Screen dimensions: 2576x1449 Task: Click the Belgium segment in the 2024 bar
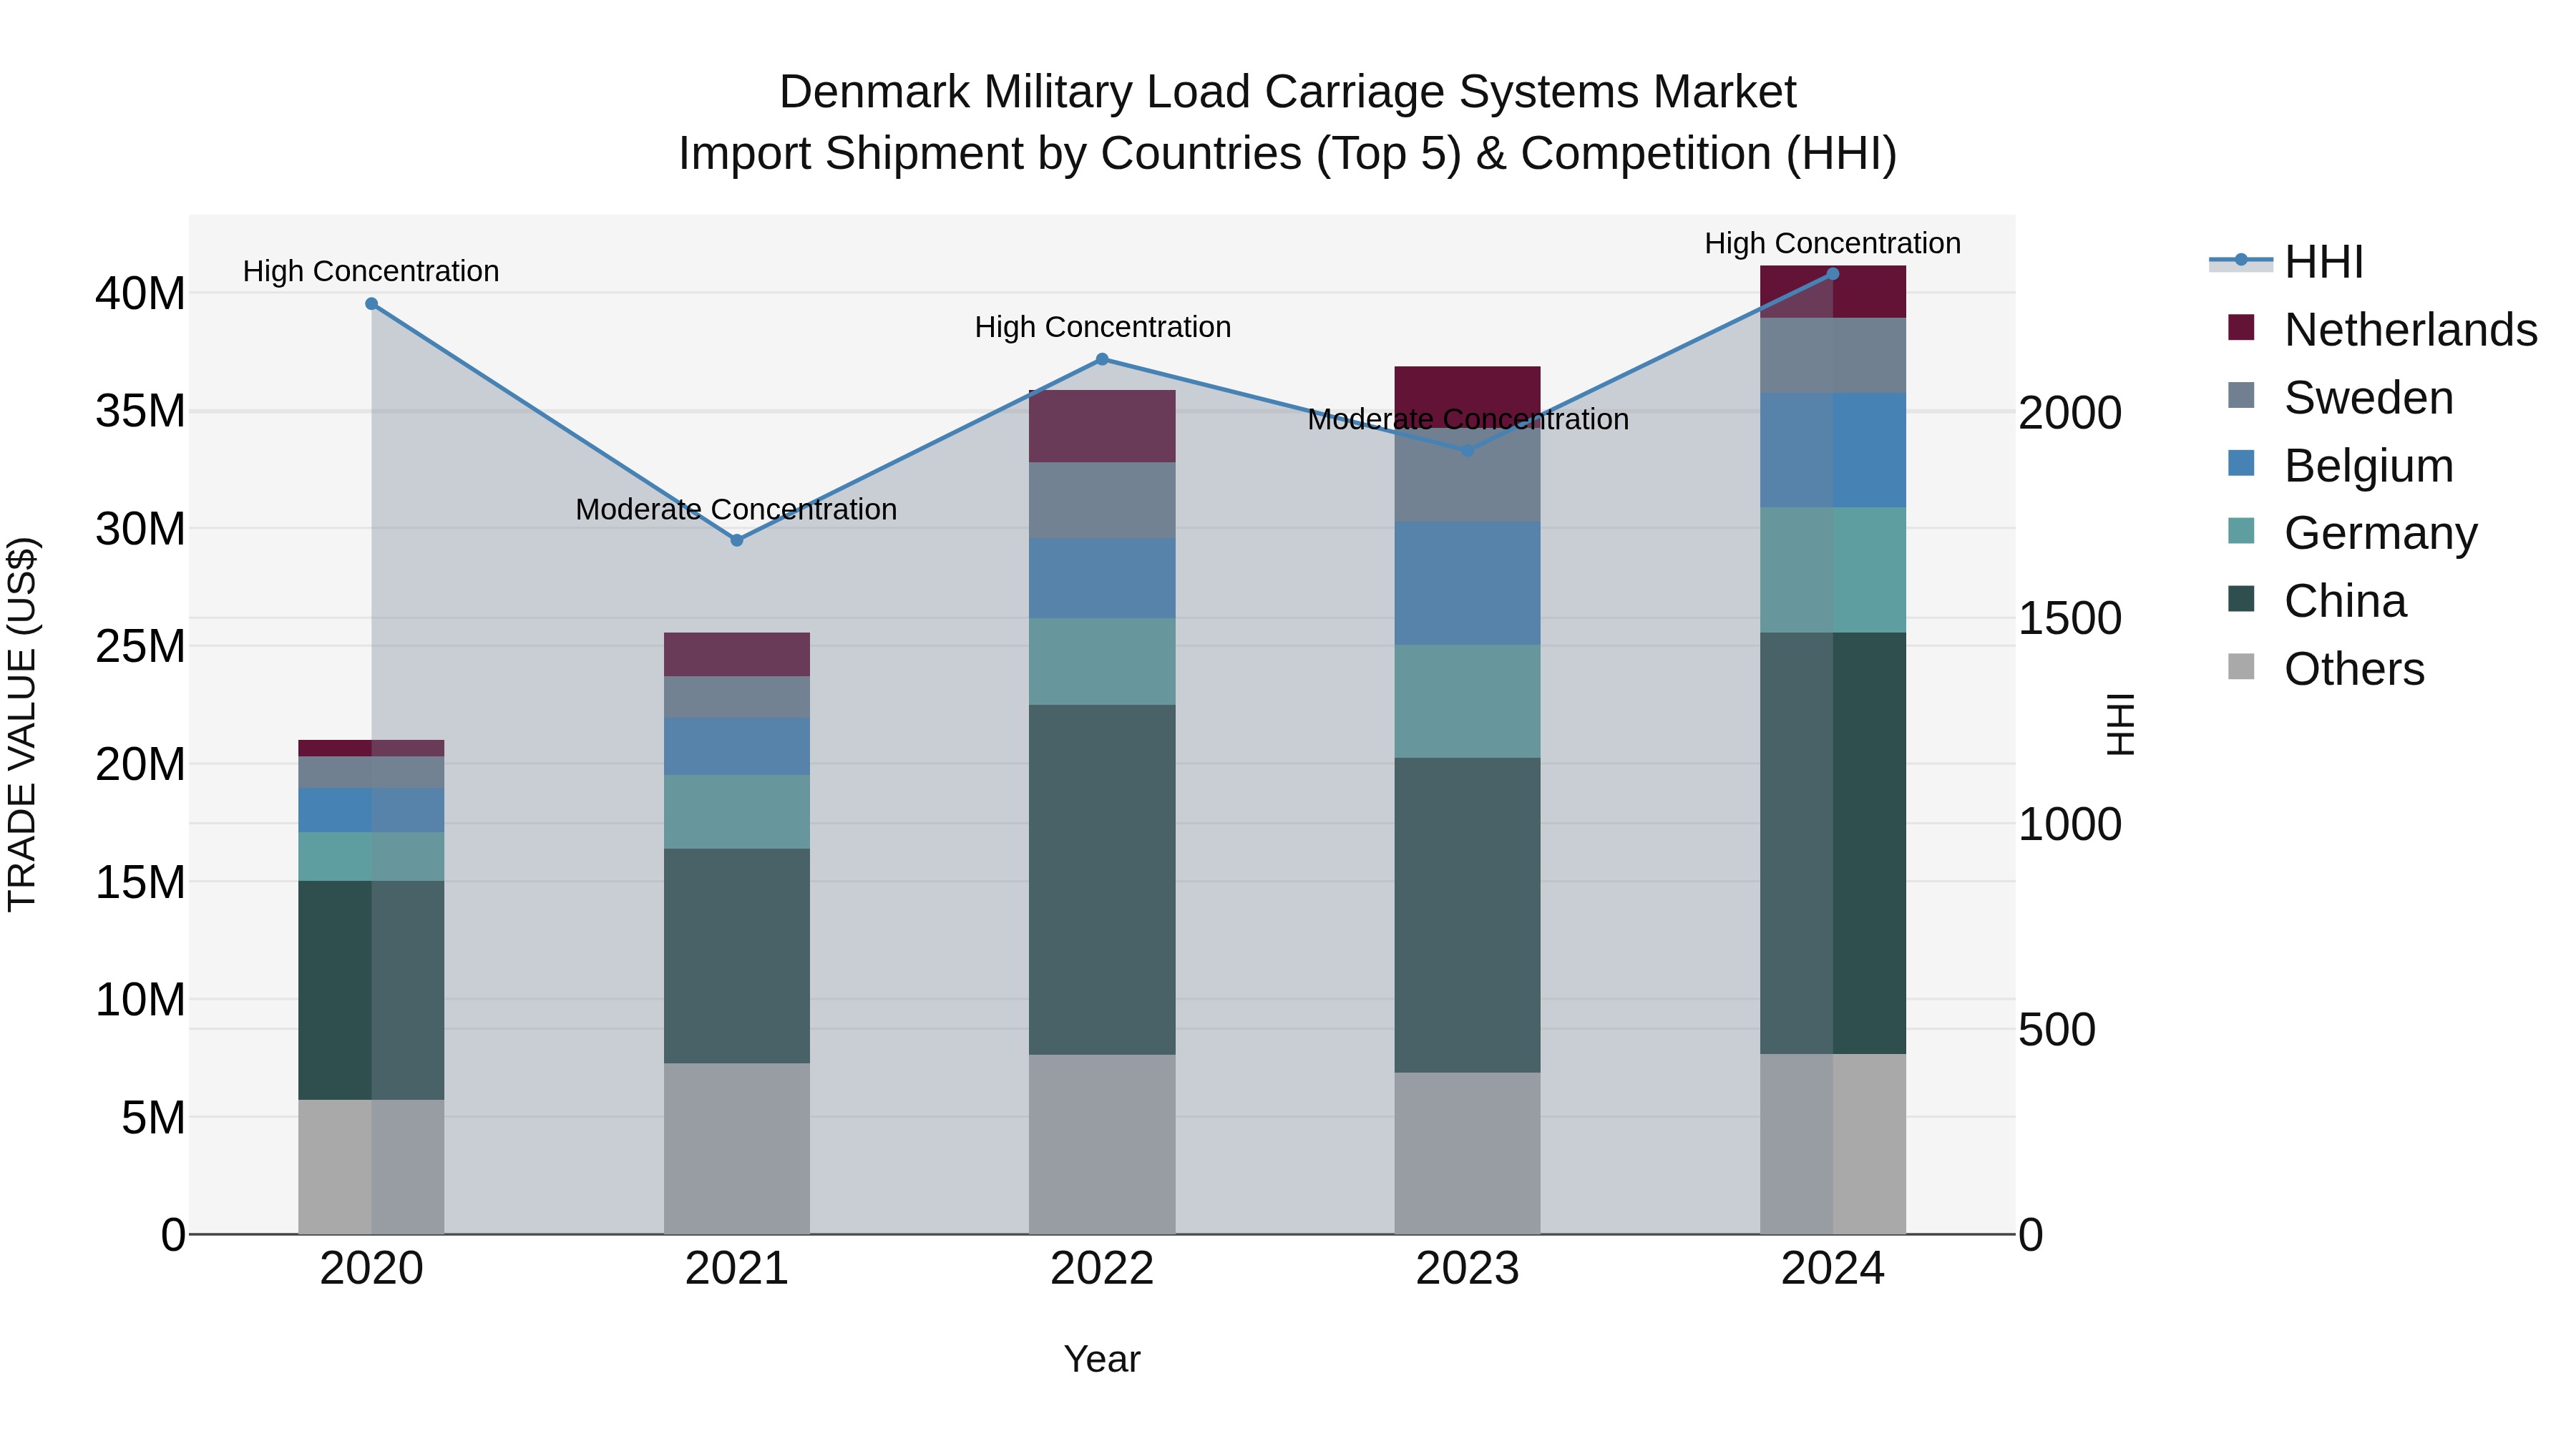(1833, 451)
